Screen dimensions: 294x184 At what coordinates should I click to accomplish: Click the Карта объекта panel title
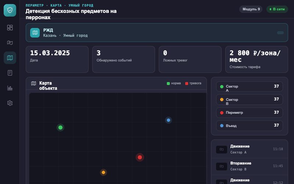tap(48, 86)
